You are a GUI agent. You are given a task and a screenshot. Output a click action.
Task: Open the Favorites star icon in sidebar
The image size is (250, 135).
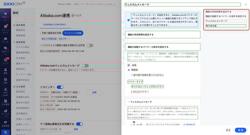pos(6,14)
